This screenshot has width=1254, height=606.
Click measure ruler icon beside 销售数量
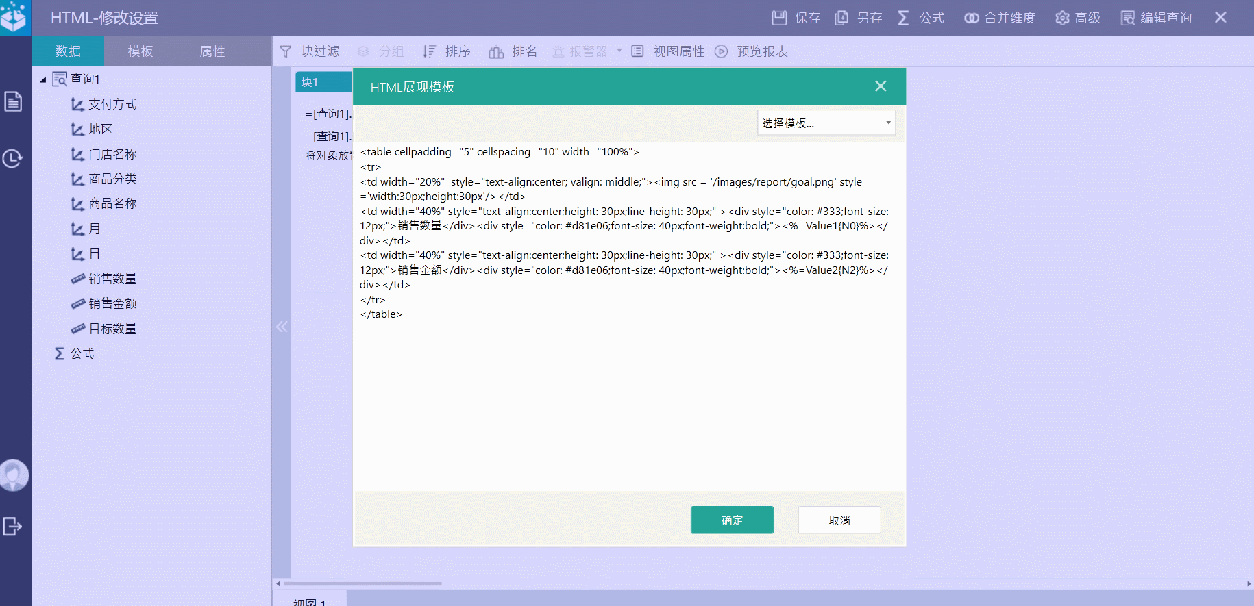(78, 279)
